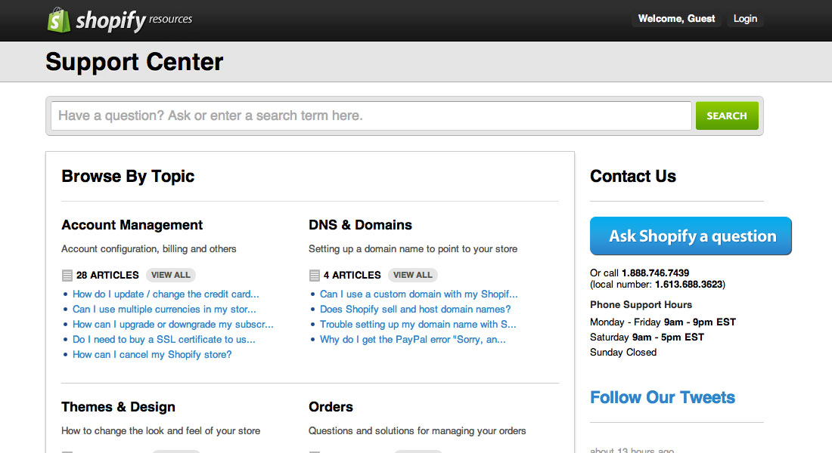Open the multiple currencies article link
The image size is (832, 453).
click(164, 310)
